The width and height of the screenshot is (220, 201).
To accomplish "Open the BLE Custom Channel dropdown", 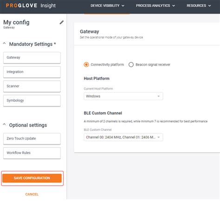I will [x=123, y=137].
